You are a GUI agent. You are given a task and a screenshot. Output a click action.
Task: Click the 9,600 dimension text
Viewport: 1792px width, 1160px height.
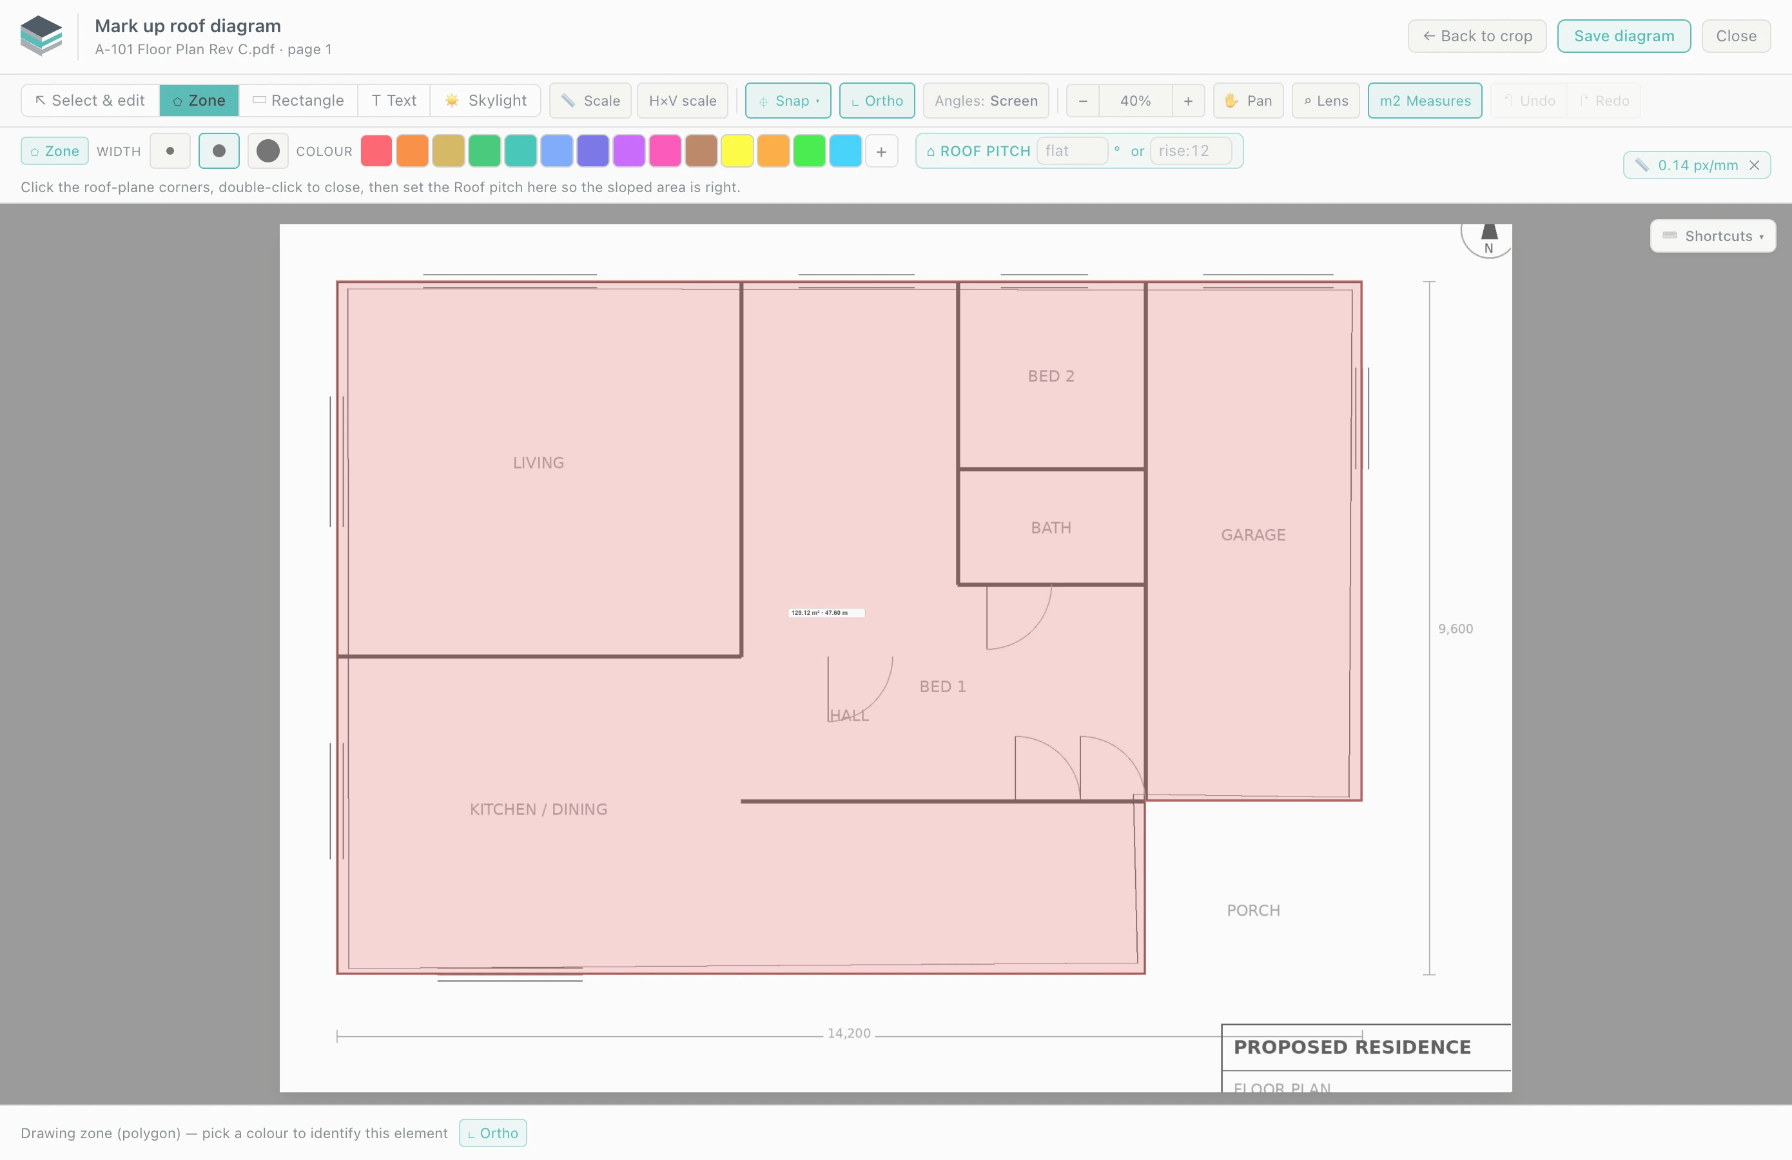point(1456,630)
